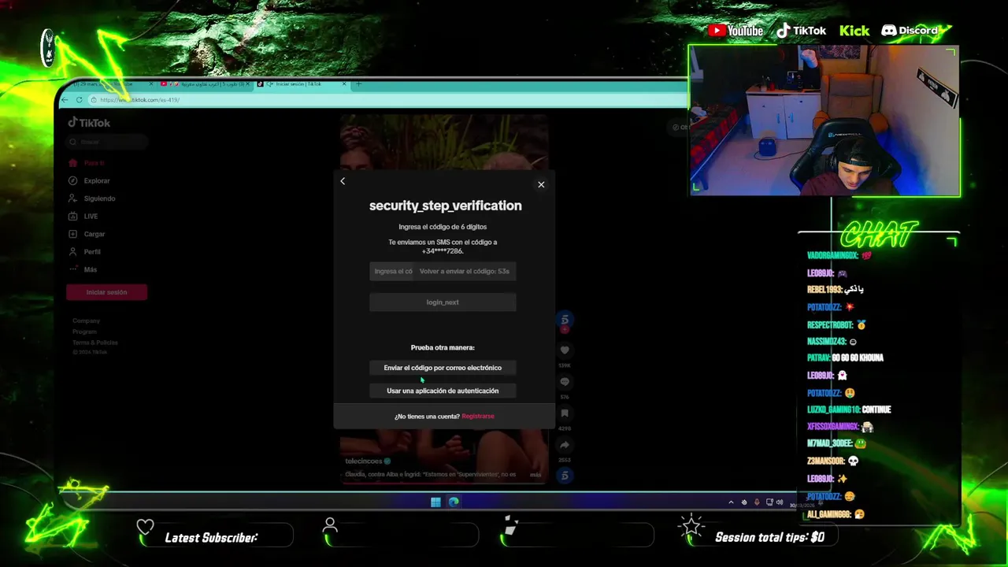The width and height of the screenshot is (1008, 567).
Task: Click the login_next button
Action: (x=443, y=302)
